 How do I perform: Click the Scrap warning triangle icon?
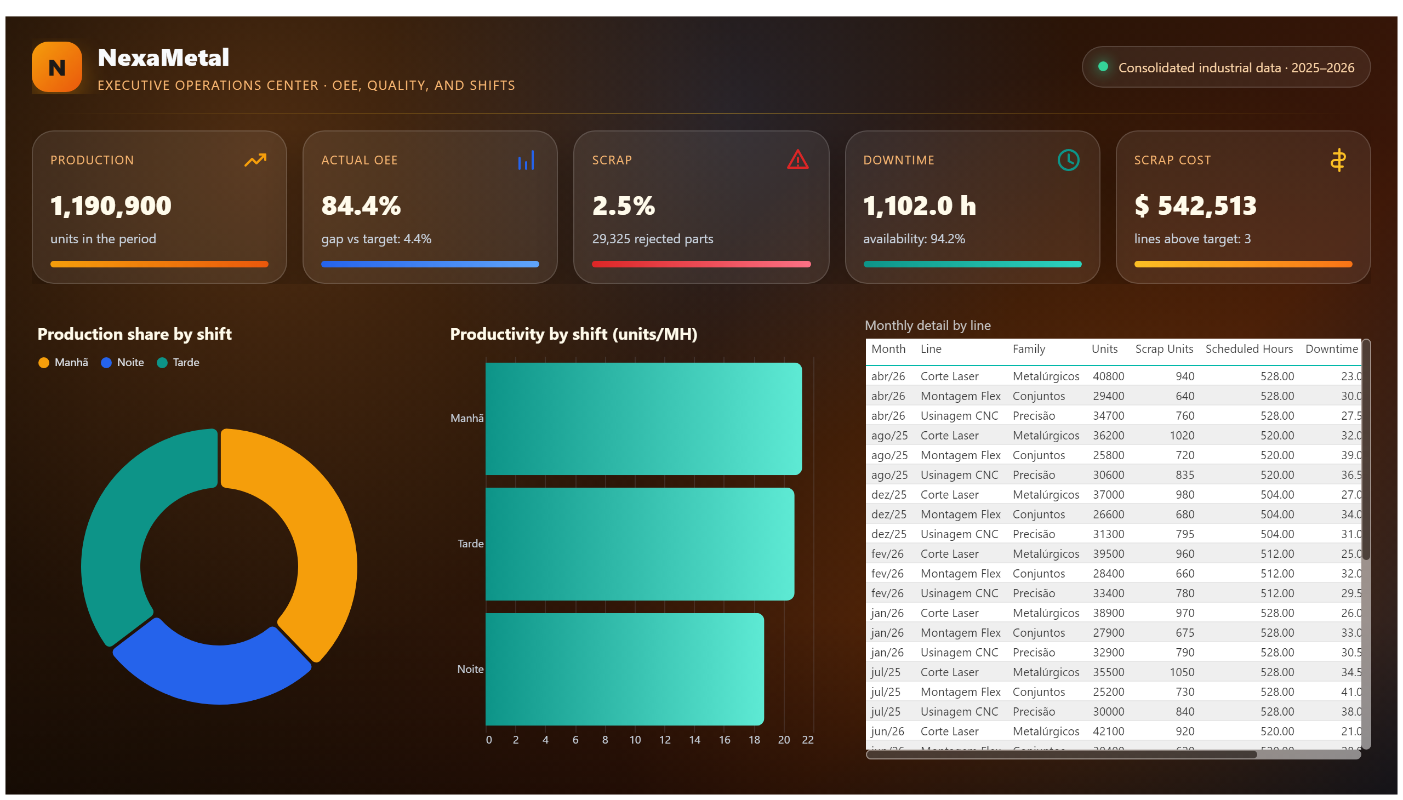pos(797,160)
